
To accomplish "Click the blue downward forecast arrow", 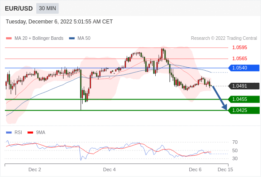I will click(220, 98).
